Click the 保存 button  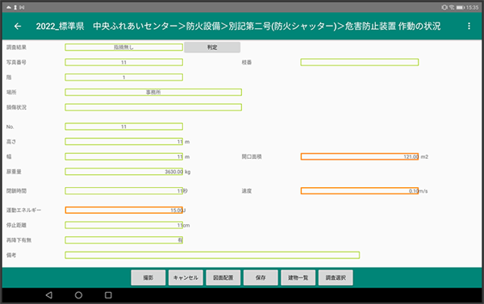point(261,277)
